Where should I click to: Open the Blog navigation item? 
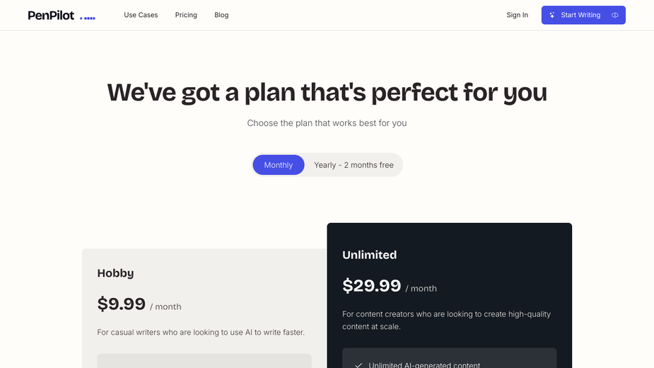tap(221, 15)
